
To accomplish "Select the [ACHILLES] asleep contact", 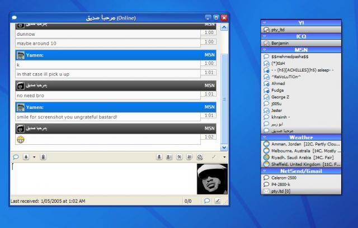I will click(301, 70).
